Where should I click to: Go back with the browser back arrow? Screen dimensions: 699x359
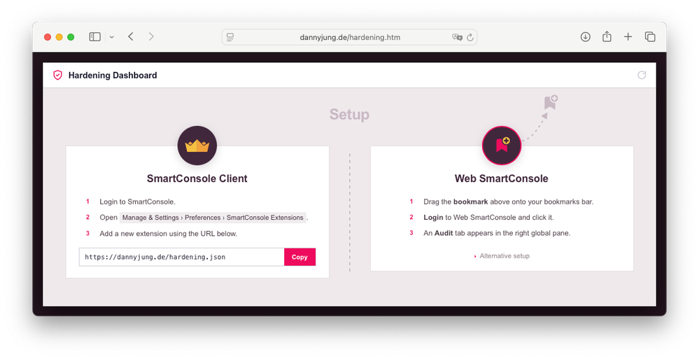131,36
